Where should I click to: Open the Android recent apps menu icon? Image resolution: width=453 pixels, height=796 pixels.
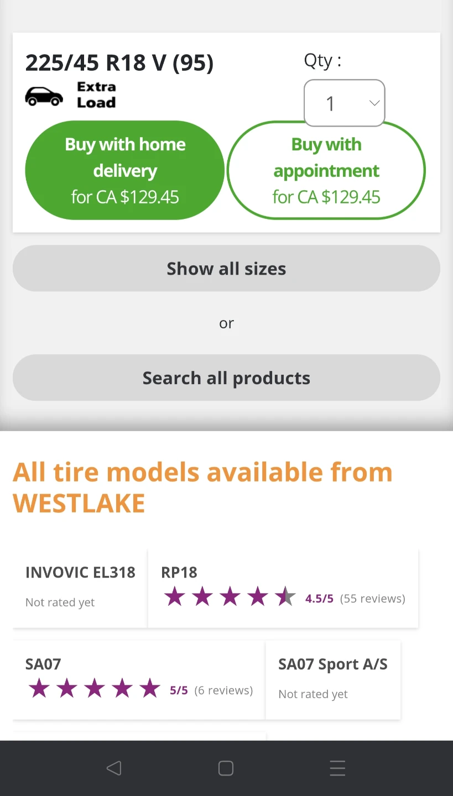pos(337,768)
